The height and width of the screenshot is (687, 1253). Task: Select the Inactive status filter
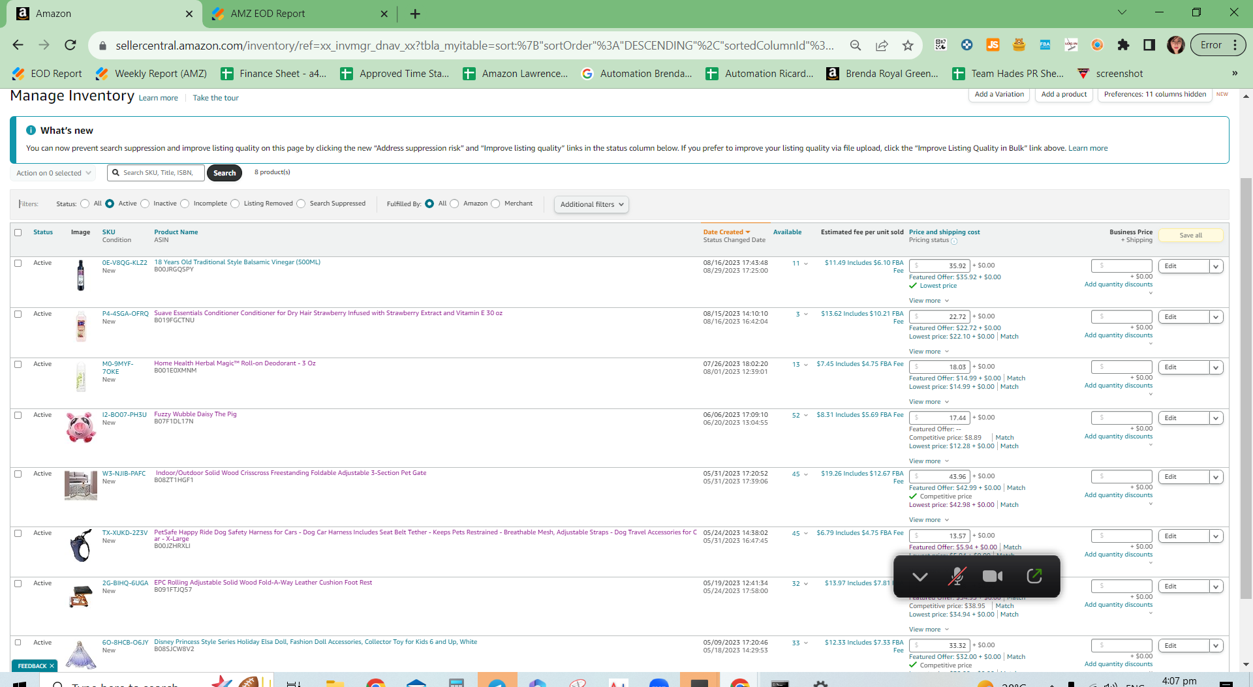[145, 204]
